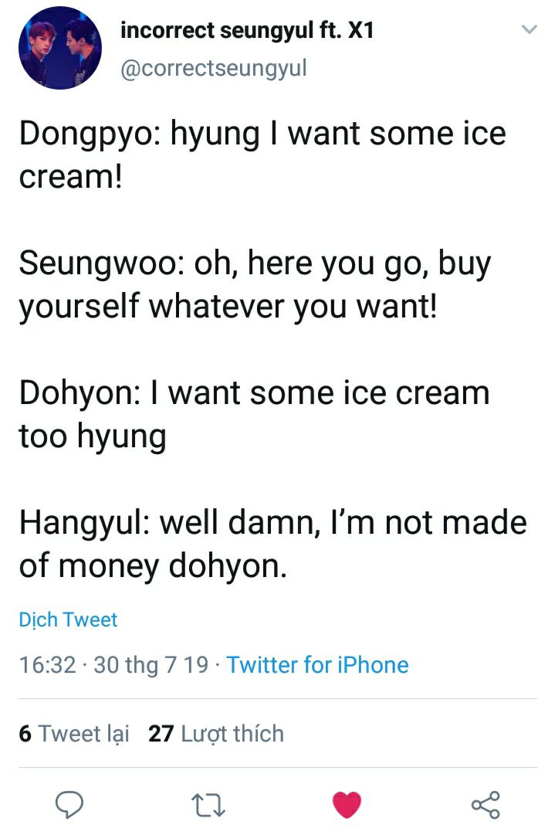
Task: Click the 16:32 timestamp
Action: (47, 664)
